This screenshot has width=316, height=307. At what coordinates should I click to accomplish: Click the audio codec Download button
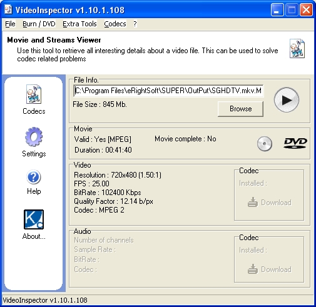pos(270,269)
